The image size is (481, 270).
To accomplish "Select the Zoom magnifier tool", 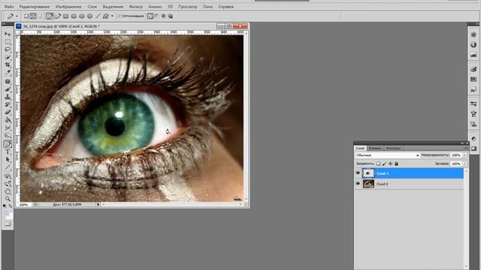I will coord(8,199).
